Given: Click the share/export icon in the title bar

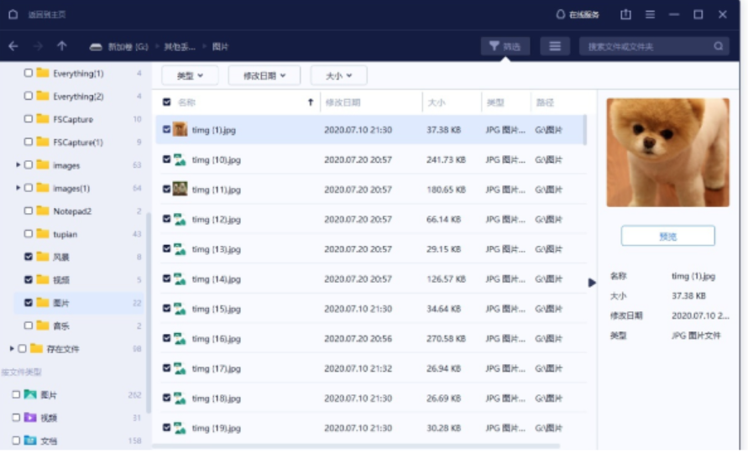Looking at the screenshot, I should tap(625, 14).
